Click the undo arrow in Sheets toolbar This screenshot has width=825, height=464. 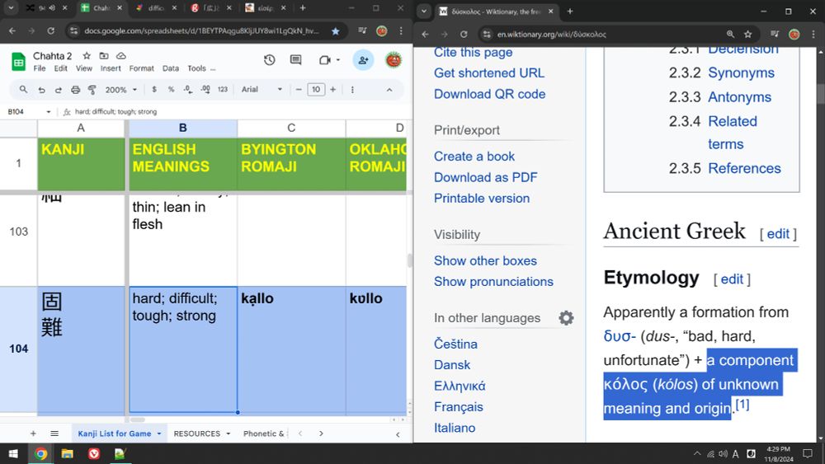click(x=41, y=90)
